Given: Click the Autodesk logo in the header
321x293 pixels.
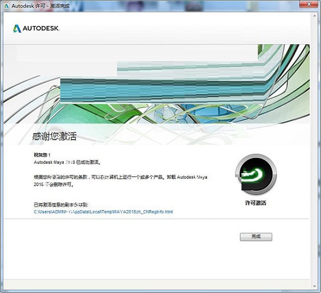Looking at the screenshot, I should click(x=36, y=28).
